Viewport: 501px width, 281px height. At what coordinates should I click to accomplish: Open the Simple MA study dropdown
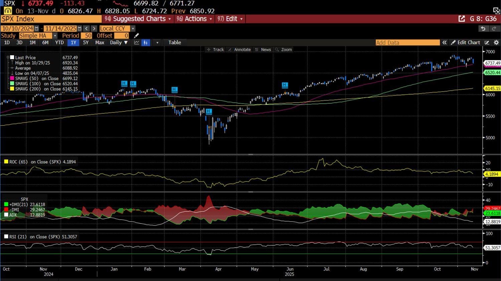click(55, 36)
